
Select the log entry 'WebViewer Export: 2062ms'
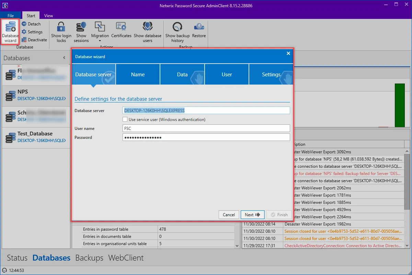click(x=348, y=188)
